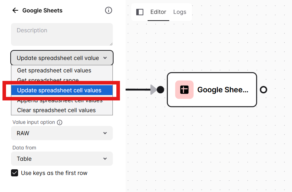The width and height of the screenshot is (292, 192).
Task: Click the node's filled input connector dot
Action: (x=160, y=89)
